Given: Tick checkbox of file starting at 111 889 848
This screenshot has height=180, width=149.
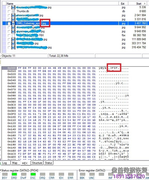Looking at the screenshot, I should click(x=9, y=40).
